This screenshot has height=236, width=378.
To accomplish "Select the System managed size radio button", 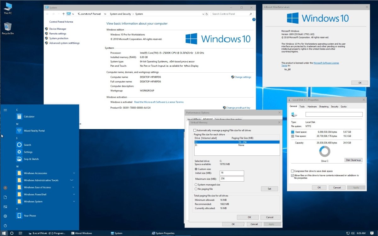I will (196, 185).
